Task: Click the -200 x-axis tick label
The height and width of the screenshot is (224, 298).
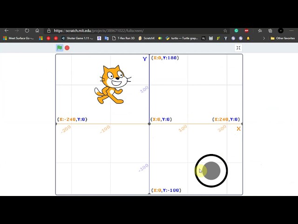Action: (x=66, y=129)
